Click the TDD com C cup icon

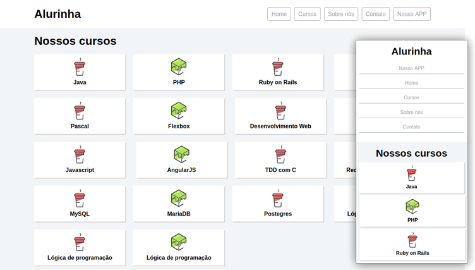pos(280,154)
